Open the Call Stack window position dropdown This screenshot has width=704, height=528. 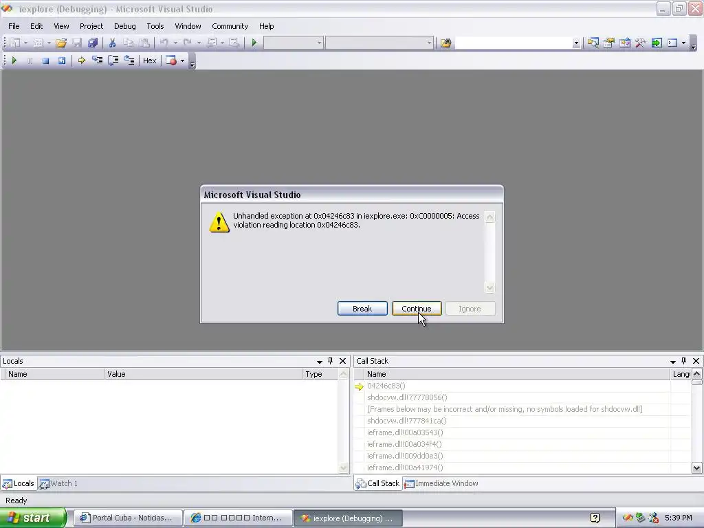click(673, 362)
